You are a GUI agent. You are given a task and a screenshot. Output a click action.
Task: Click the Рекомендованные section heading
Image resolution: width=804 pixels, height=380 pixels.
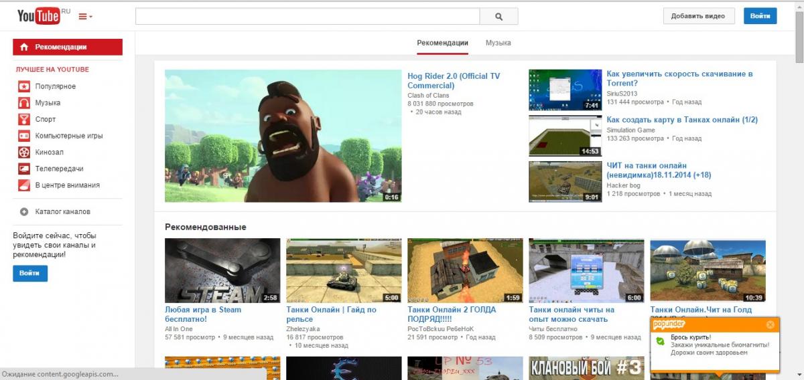pos(206,227)
